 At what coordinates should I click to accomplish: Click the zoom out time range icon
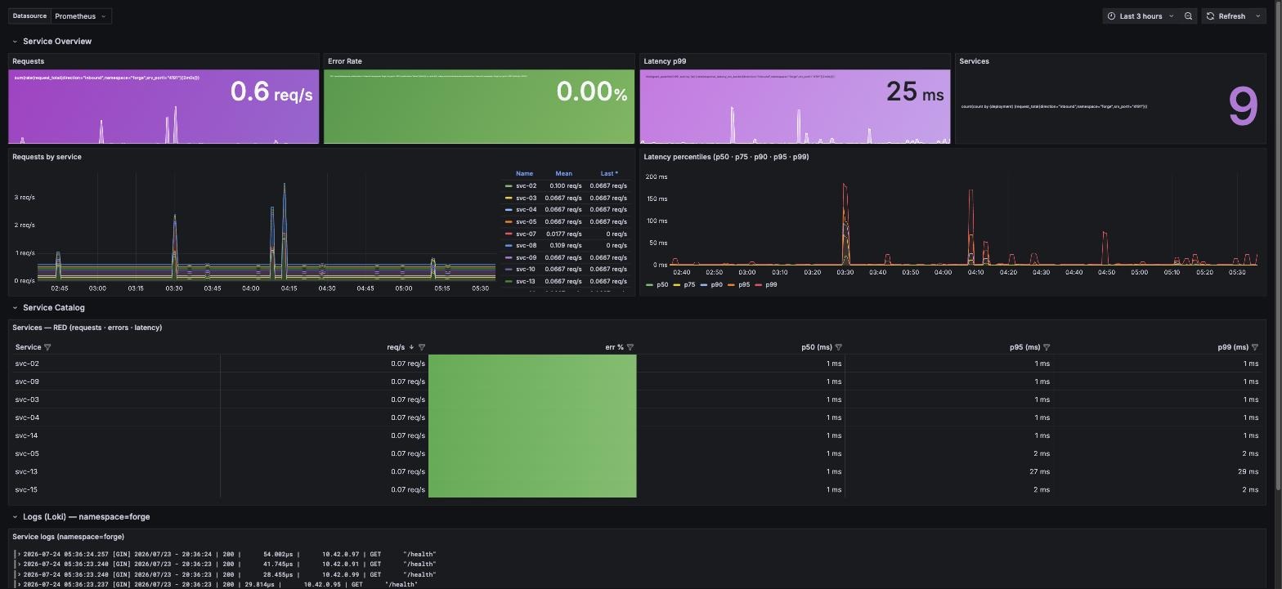[x=1188, y=16]
